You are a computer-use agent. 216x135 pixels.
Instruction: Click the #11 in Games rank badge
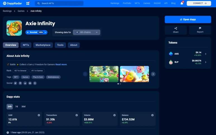pyautogui.click(x=37, y=71)
